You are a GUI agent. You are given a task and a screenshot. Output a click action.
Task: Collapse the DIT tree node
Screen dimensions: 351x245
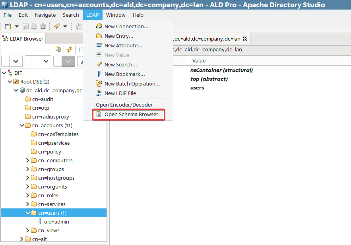(4, 73)
